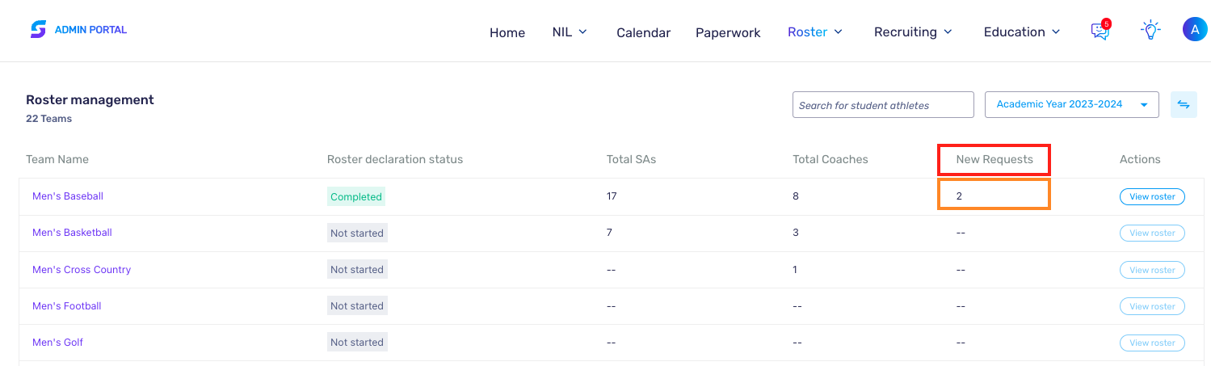View roster for Men's Baseball
Screen dimensions: 1211x366
click(x=1152, y=196)
